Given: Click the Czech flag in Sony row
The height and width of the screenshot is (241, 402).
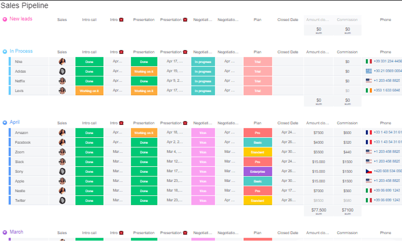Looking at the screenshot, I should (368, 172).
